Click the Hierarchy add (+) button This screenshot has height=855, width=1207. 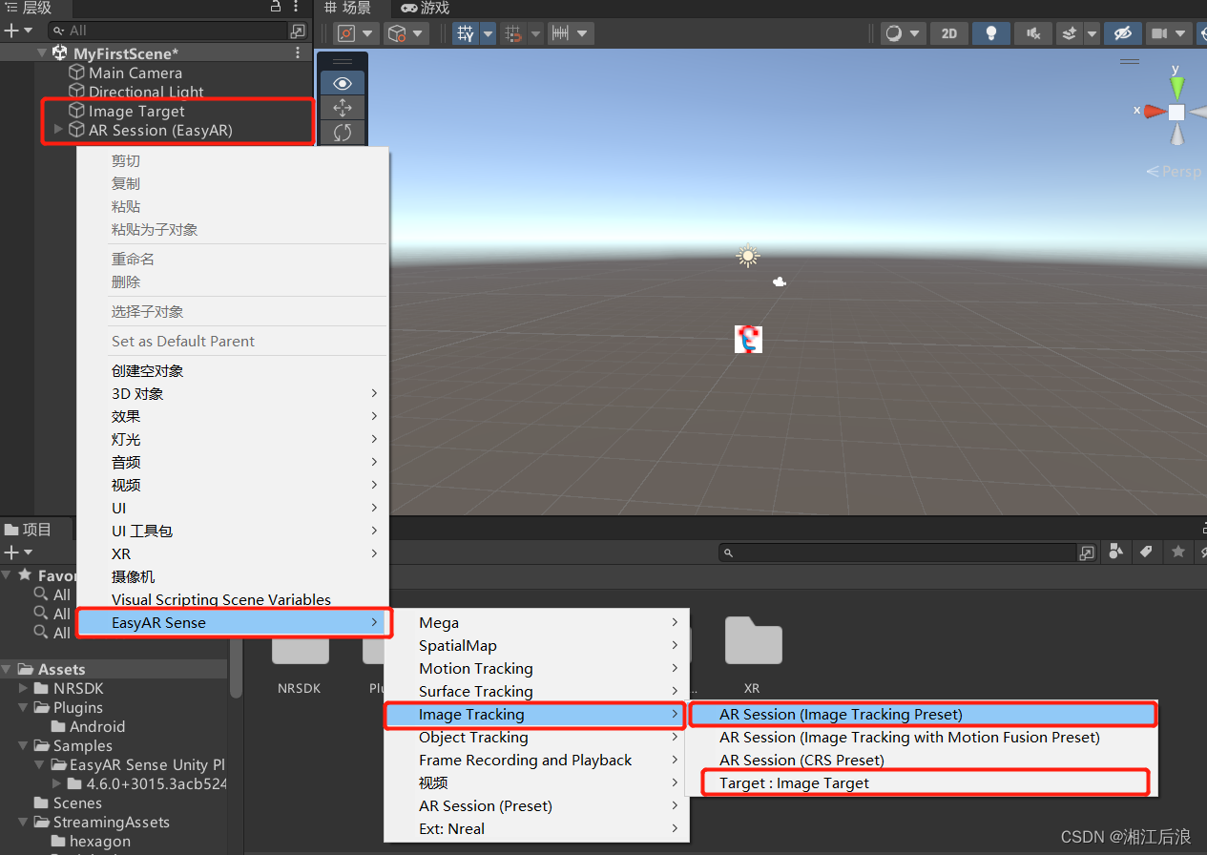click(11, 31)
